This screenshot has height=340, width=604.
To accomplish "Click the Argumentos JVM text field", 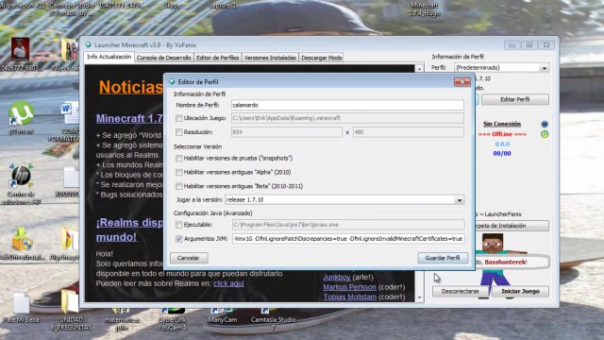I will tap(348, 239).
